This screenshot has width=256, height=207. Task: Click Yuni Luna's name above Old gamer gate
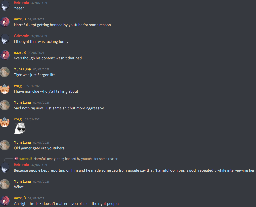tap(22, 142)
